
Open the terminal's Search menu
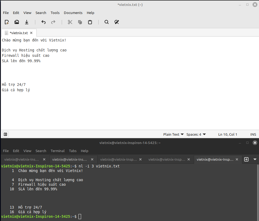click(x=41, y=151)
